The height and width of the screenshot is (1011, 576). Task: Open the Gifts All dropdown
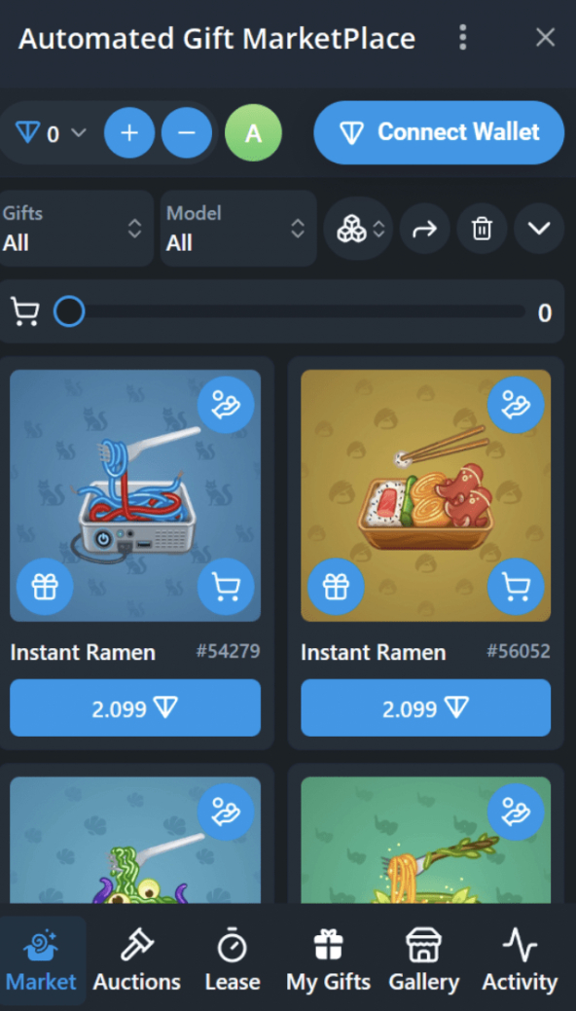click(75, 229)
